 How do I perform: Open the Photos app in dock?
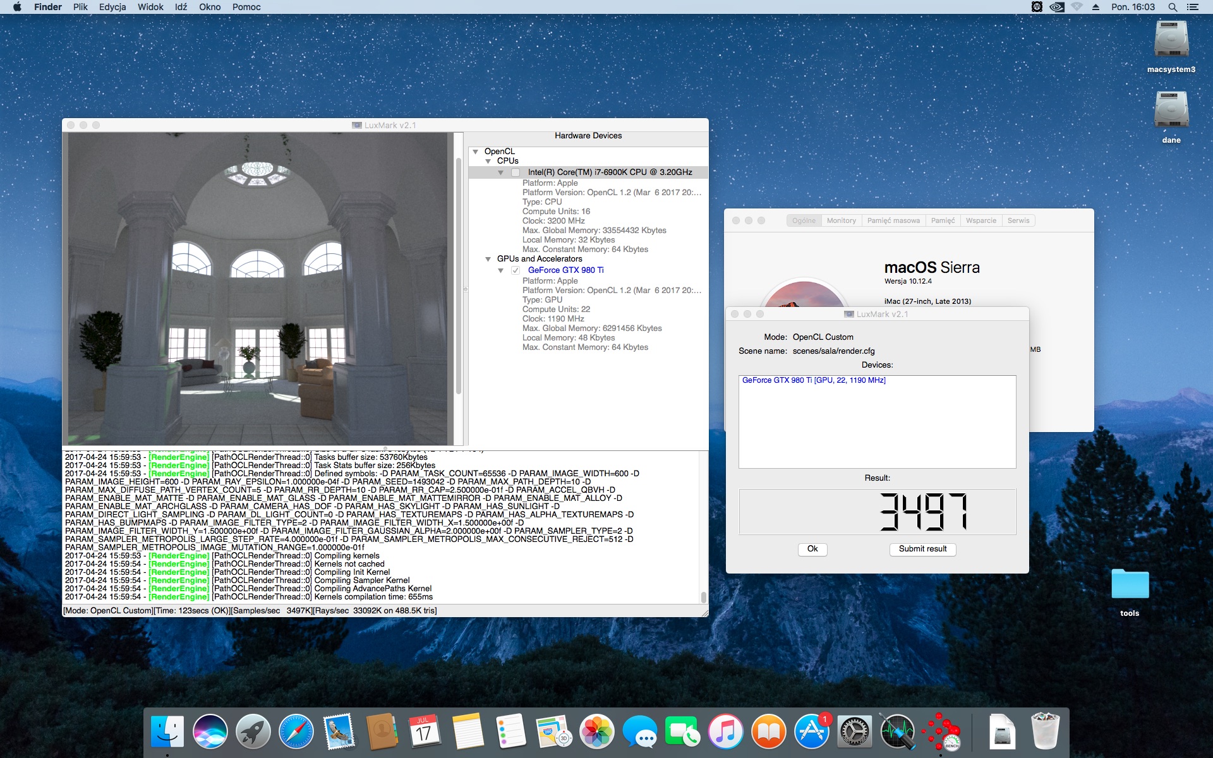click(x=596, y=731)
